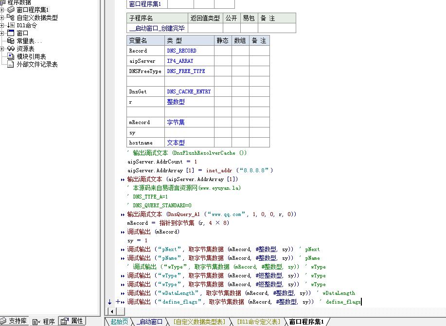This screenshot has width=446, height=326.
Task: Click the 返回值类型 column header
Action: (205, 18)
